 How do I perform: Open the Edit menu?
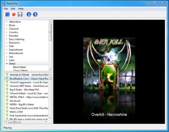[13, 9]
